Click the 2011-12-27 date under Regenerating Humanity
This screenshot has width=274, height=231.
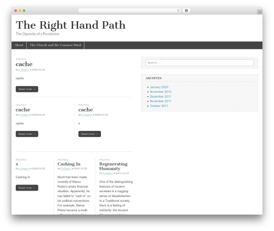122,173
